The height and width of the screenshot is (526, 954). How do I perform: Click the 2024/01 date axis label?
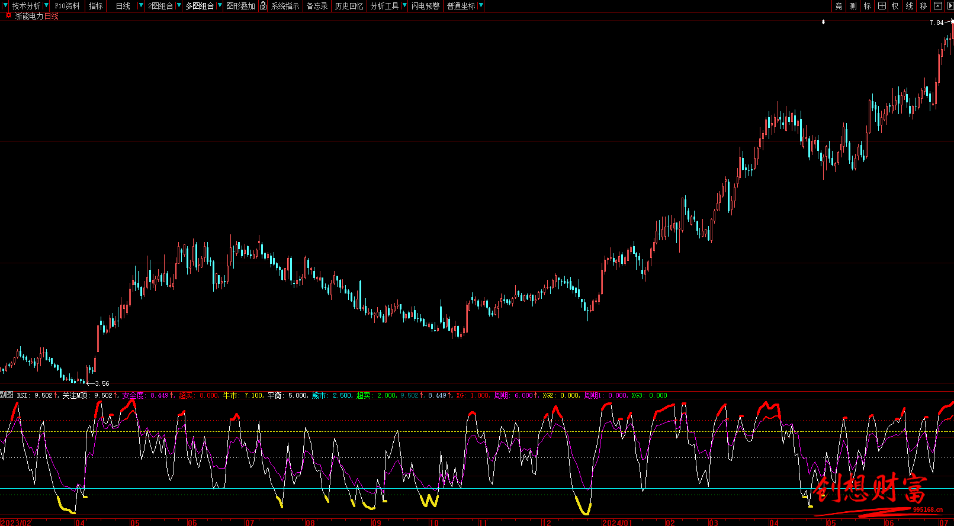616,522
